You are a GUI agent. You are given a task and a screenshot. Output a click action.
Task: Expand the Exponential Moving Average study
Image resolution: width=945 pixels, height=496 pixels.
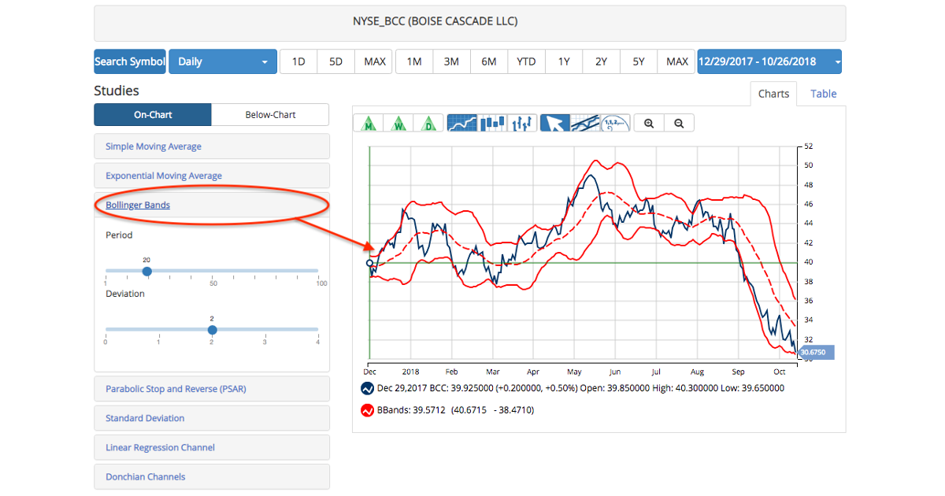tap(211, 176)
